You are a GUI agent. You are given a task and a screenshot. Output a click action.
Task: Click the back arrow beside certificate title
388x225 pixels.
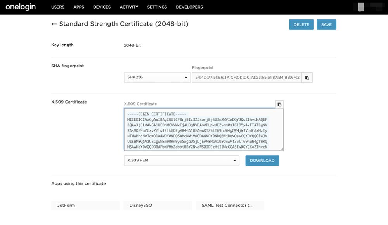tap(54, 24)
